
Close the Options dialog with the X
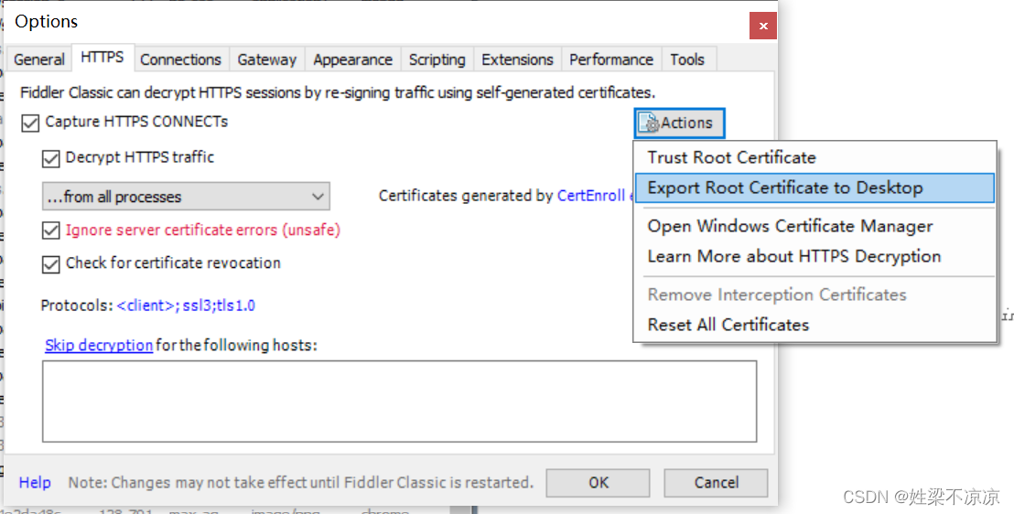coord(763,26)
